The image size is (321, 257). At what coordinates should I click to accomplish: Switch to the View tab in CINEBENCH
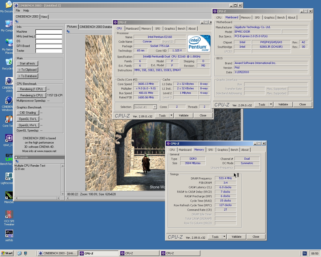click(x=44, y=17)
